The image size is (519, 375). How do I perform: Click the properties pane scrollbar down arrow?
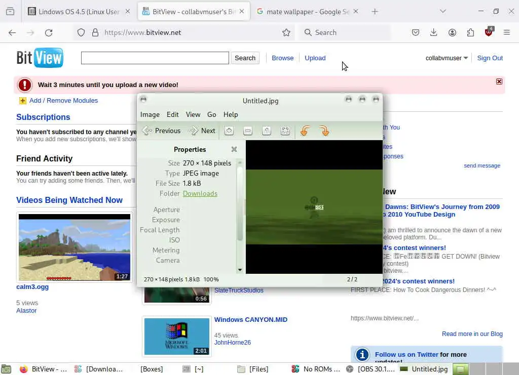click(240, 270)
